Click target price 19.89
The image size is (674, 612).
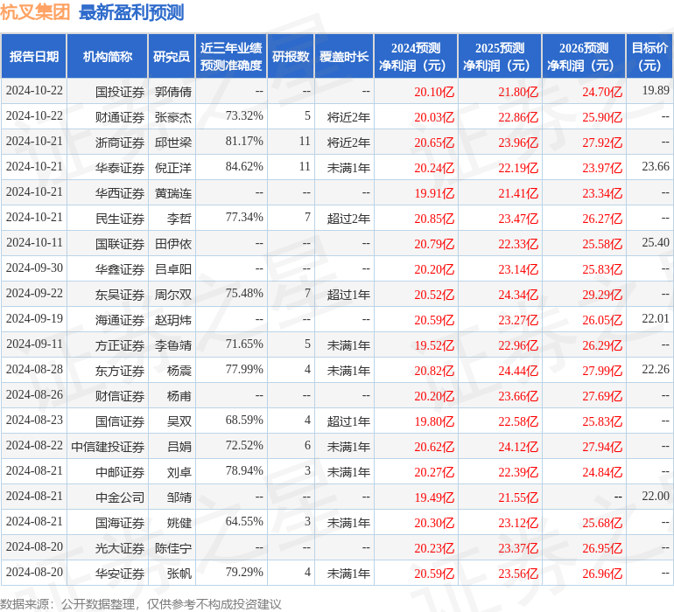point(656,90)
